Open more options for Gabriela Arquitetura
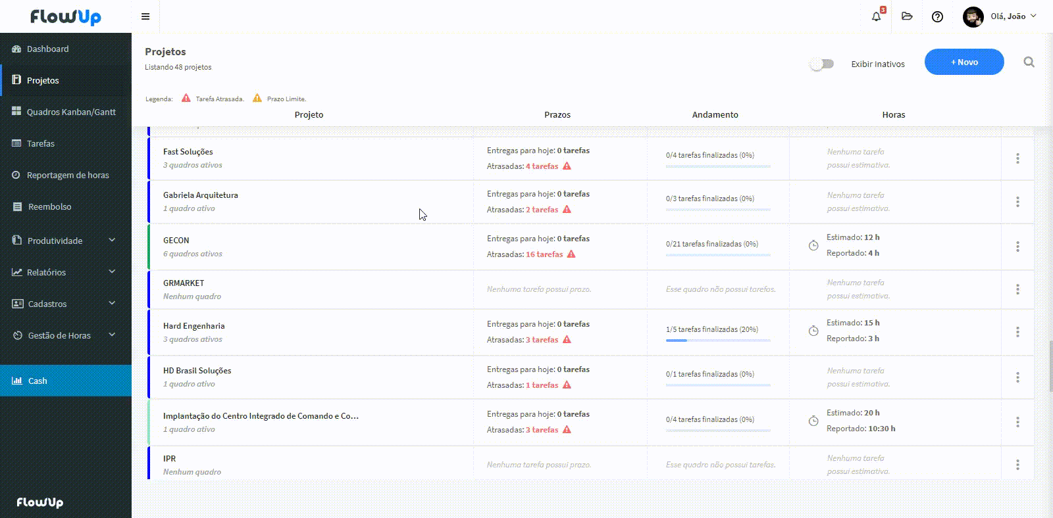1053x518 pixels. click(1017, 202)
